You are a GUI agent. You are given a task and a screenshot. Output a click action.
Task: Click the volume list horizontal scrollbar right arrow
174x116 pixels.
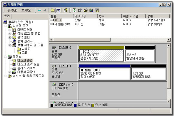[x=169, y=39]
